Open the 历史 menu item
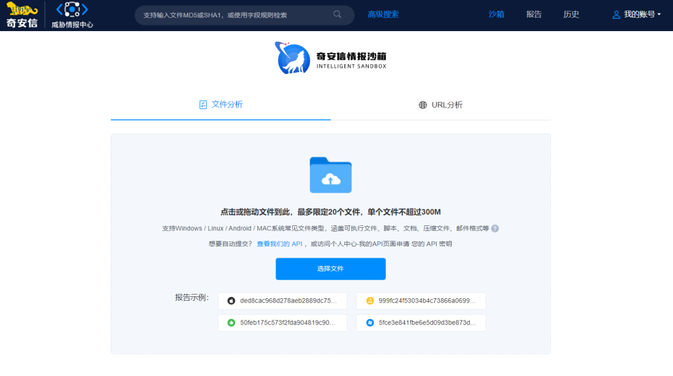Image resolution: width=673 pixels, height=376 pixels. click(571, 14)
